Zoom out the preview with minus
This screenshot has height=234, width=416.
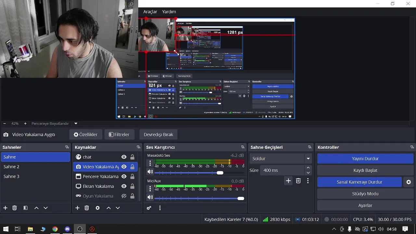pyautogui.click(x=5, y=123)
